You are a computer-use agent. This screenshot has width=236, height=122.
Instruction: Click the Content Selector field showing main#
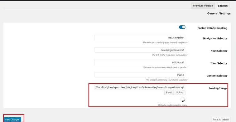point(140,75)
